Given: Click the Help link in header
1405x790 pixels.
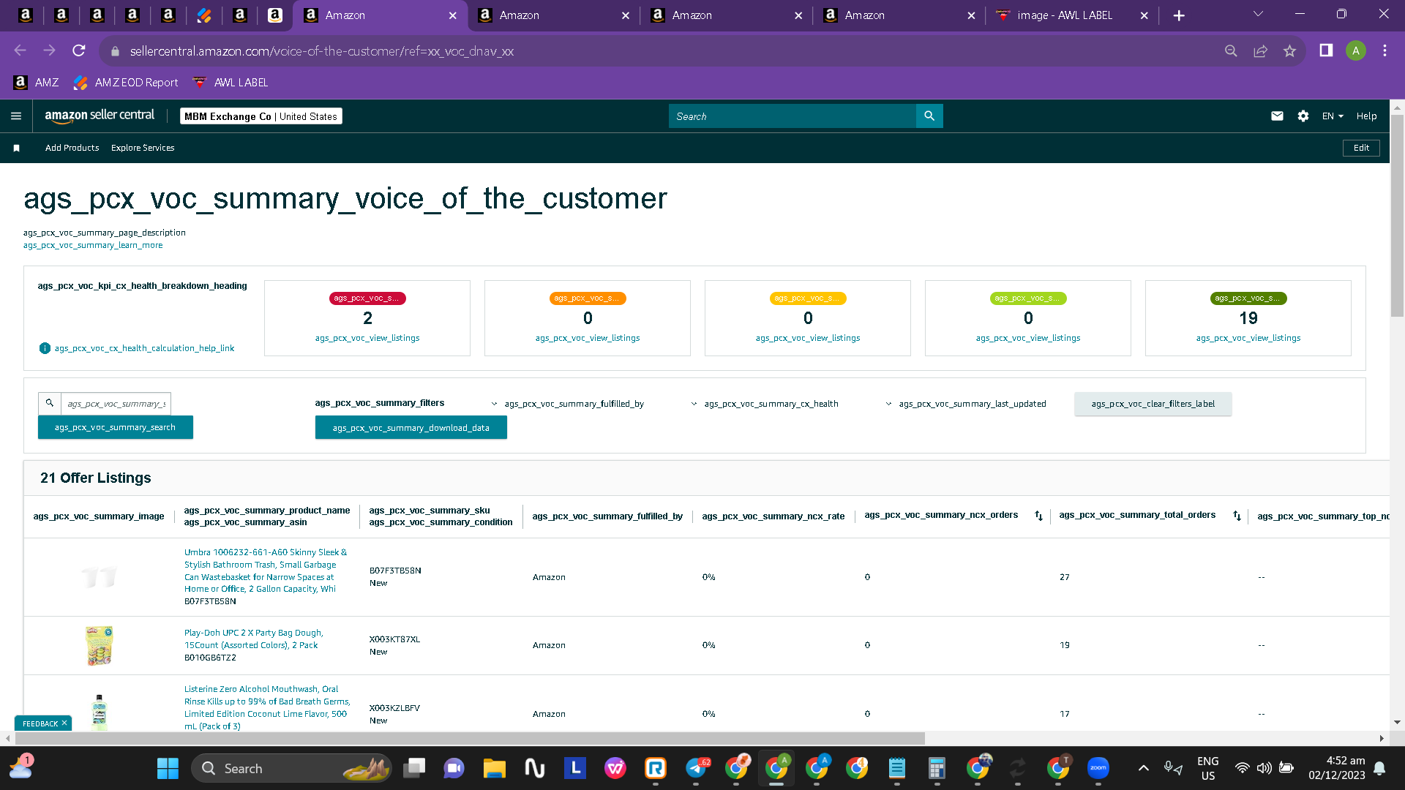Looking at the screenshot, I should tap(1366, 116).
